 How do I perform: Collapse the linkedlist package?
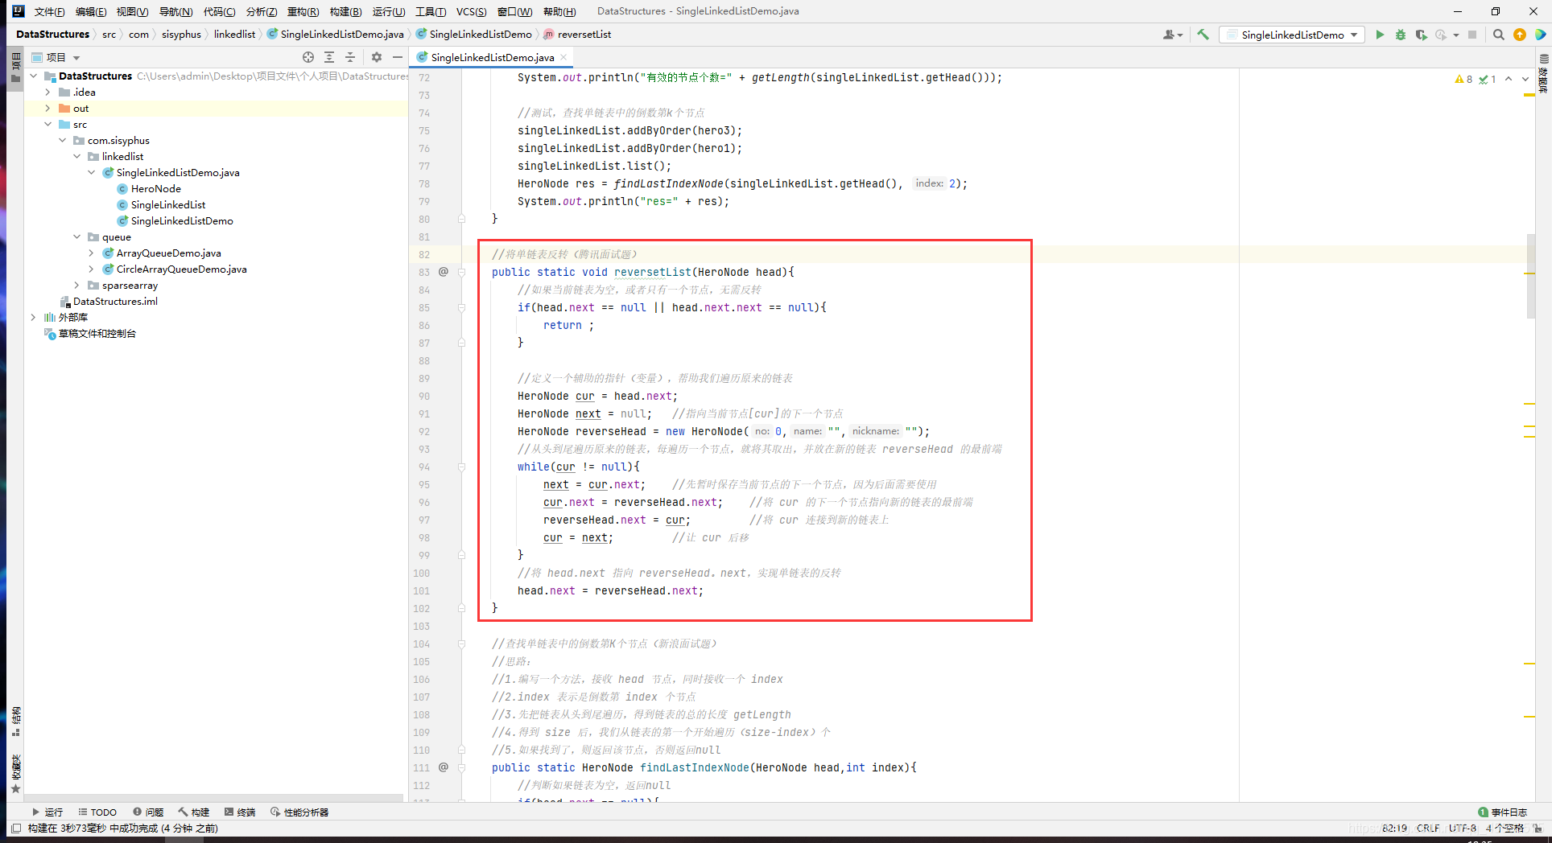tap(77, 156)
